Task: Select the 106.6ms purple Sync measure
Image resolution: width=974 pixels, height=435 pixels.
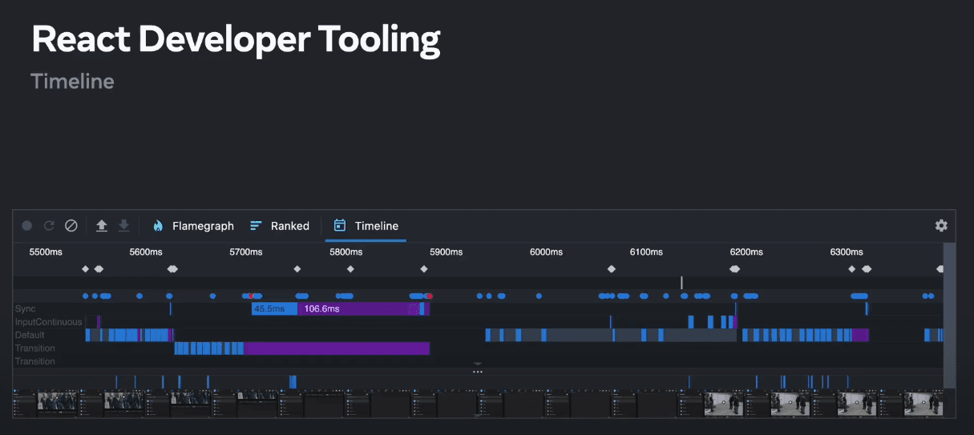Action: 353,308
